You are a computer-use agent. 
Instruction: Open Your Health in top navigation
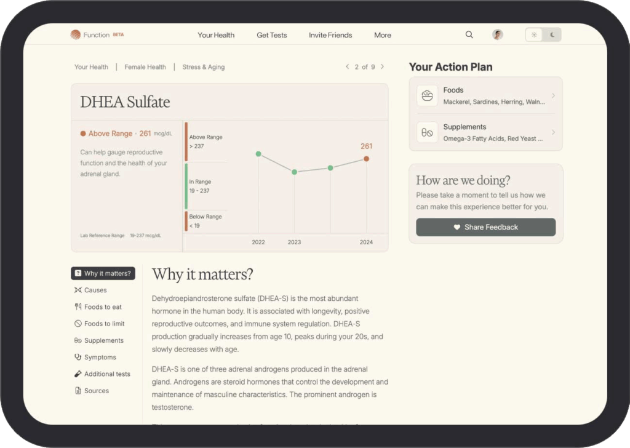tap(216, 35)
